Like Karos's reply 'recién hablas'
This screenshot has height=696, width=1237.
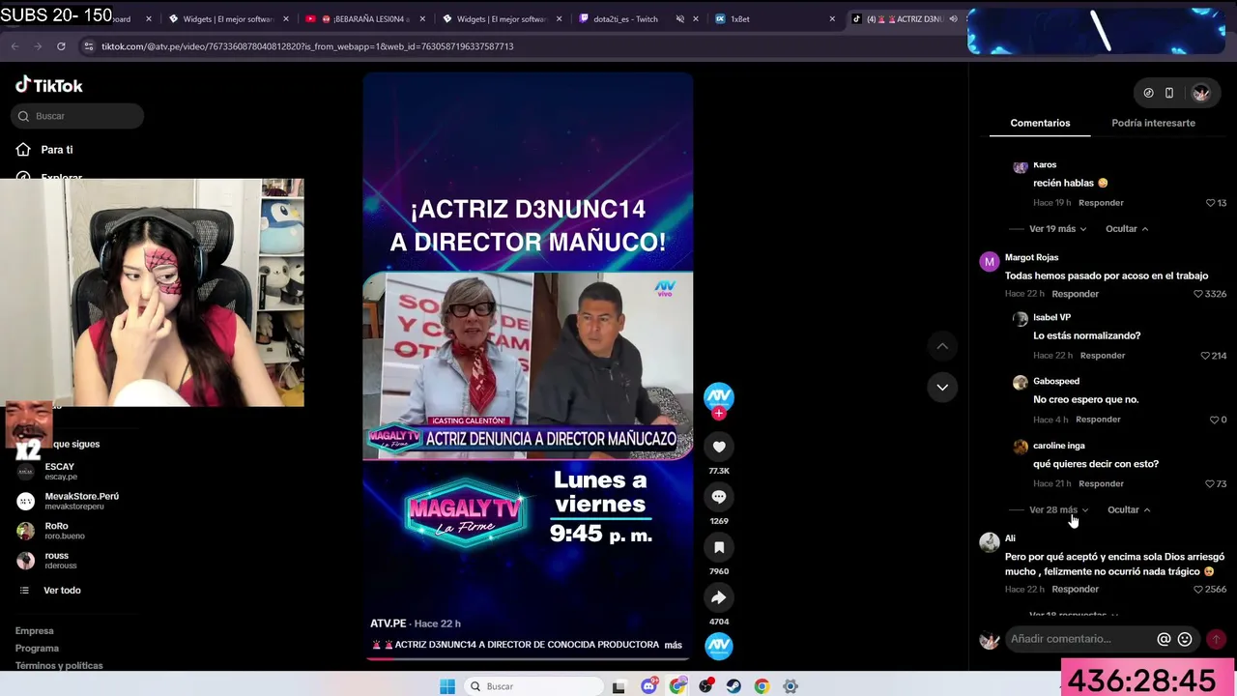(1211, 203)
